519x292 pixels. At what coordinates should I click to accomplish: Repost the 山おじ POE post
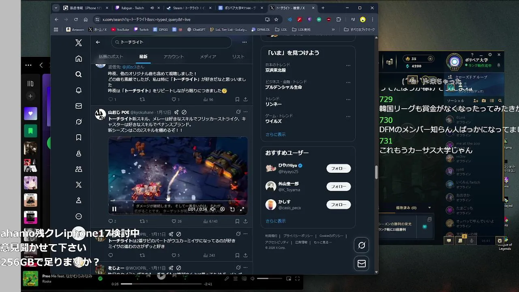click(x=142, y=221)
